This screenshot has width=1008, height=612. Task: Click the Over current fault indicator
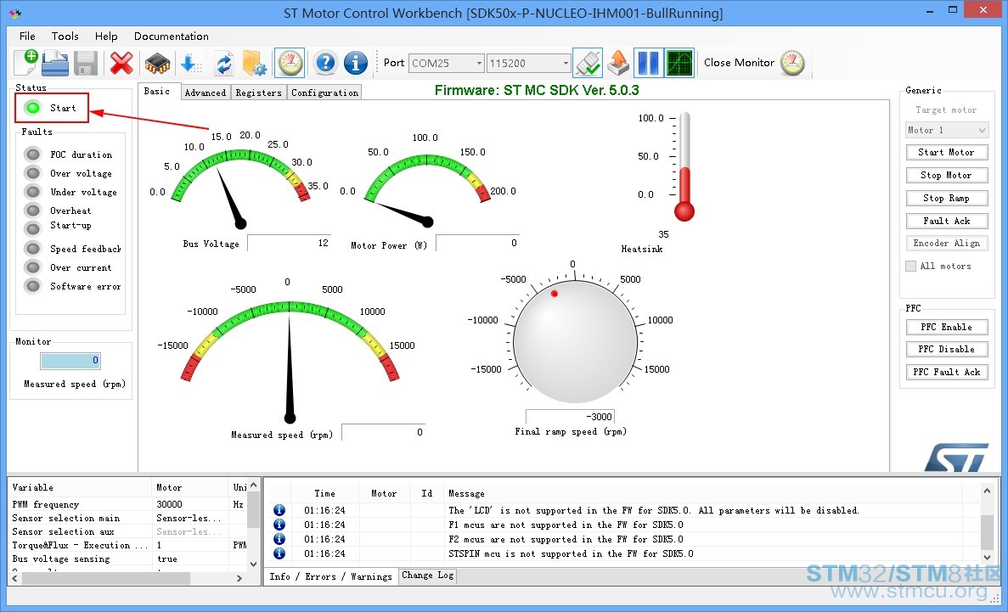pos(33,267)
